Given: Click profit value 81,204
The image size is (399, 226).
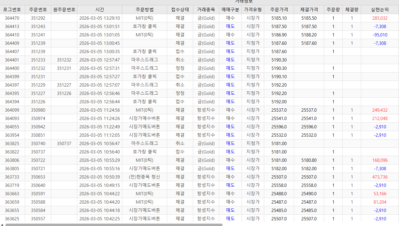Looking at the screenshot, I should tap(380, 202).
